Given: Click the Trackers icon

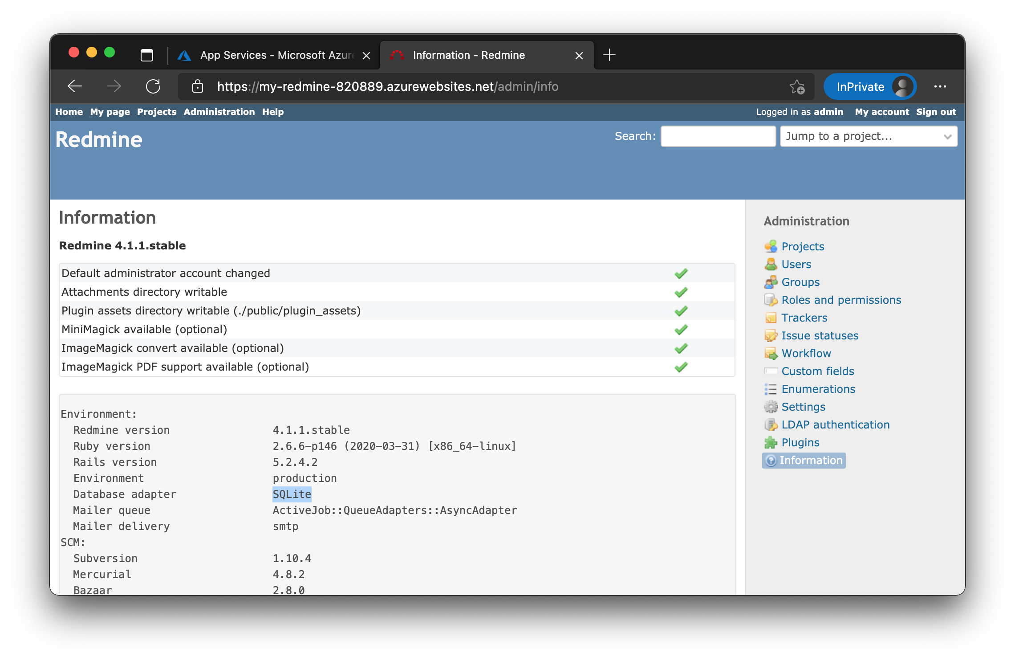Looking at the screenshot, I should coord(771,318).
